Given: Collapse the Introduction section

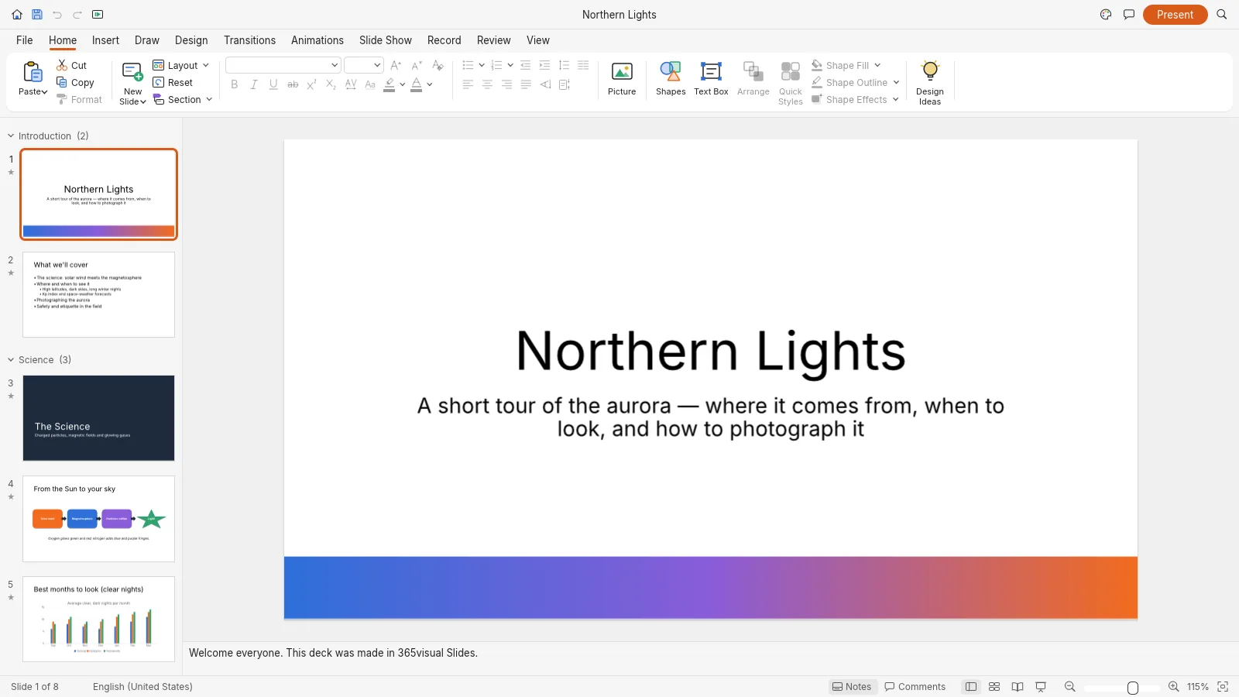Looking at the screenshot, I should 11,136.
